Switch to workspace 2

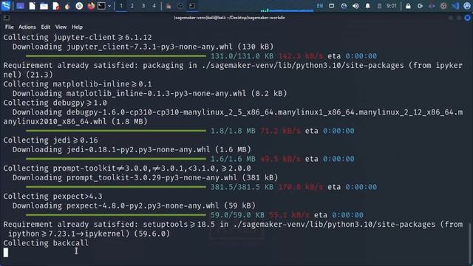[x=132, y=6]
